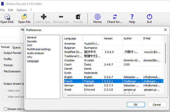The height and width of the screenshot is (112, 170).
Task: Select the Bulgarian language row
Action: [114, 48]
